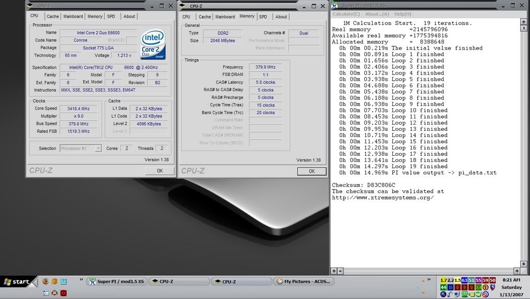
Task: Click the xtremesystems.org URL text
Action: pyautogui.click(x=382, y=197)
